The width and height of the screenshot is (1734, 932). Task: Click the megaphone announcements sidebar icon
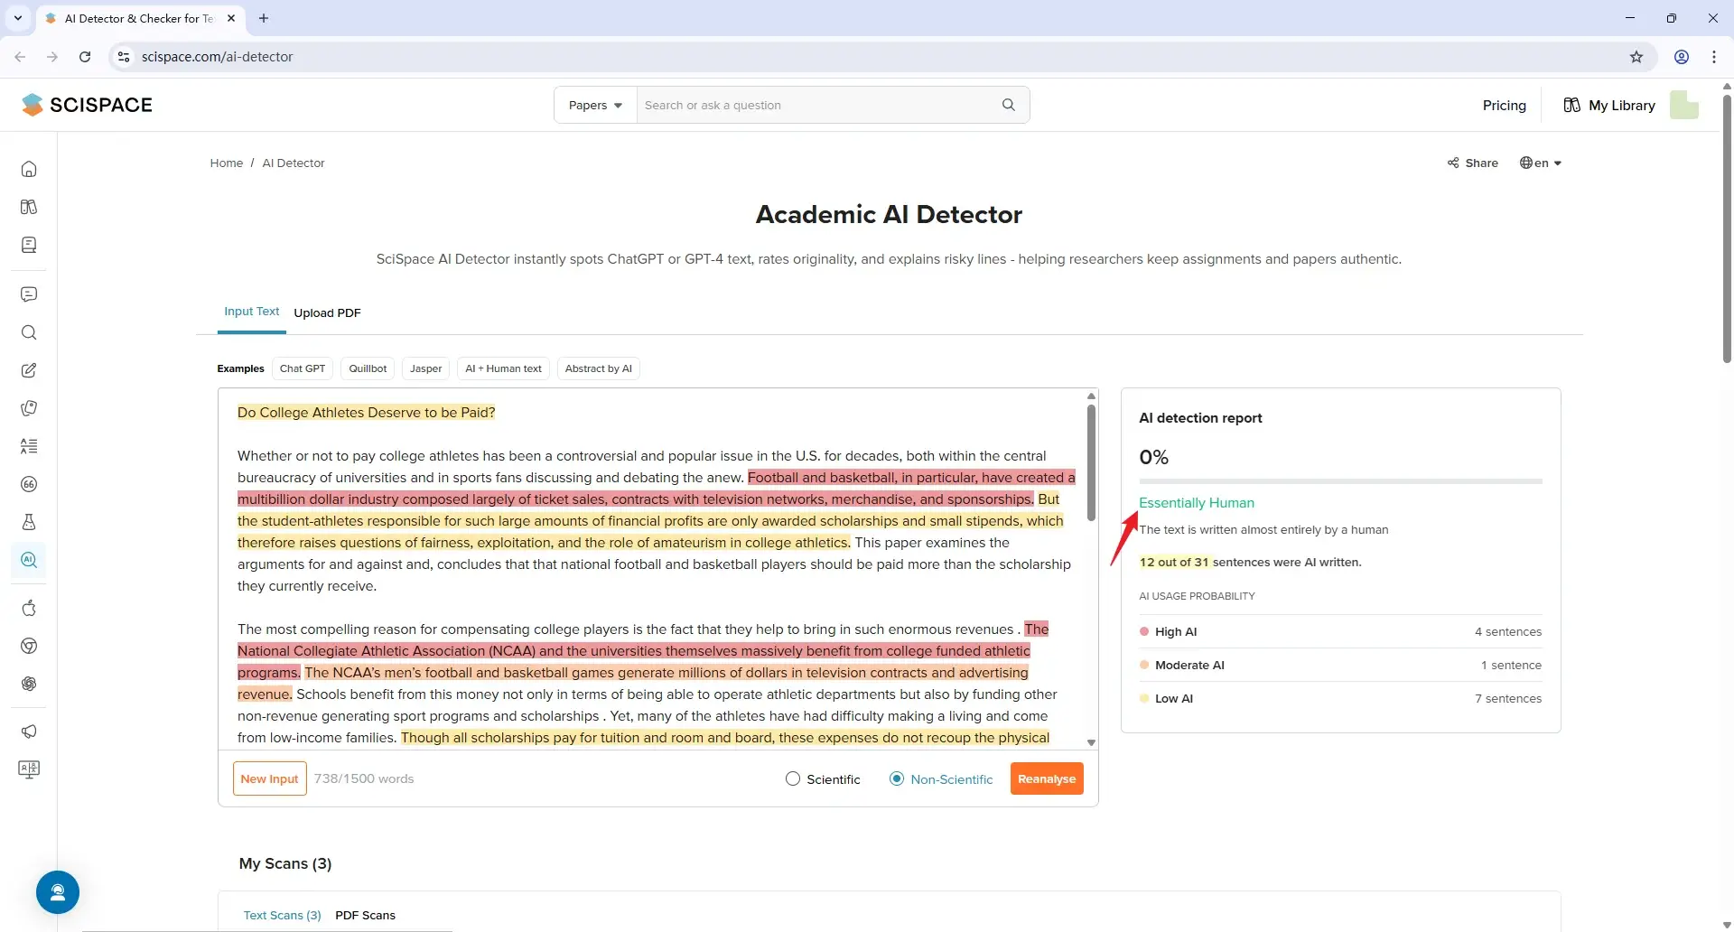[x=29, y=732]
